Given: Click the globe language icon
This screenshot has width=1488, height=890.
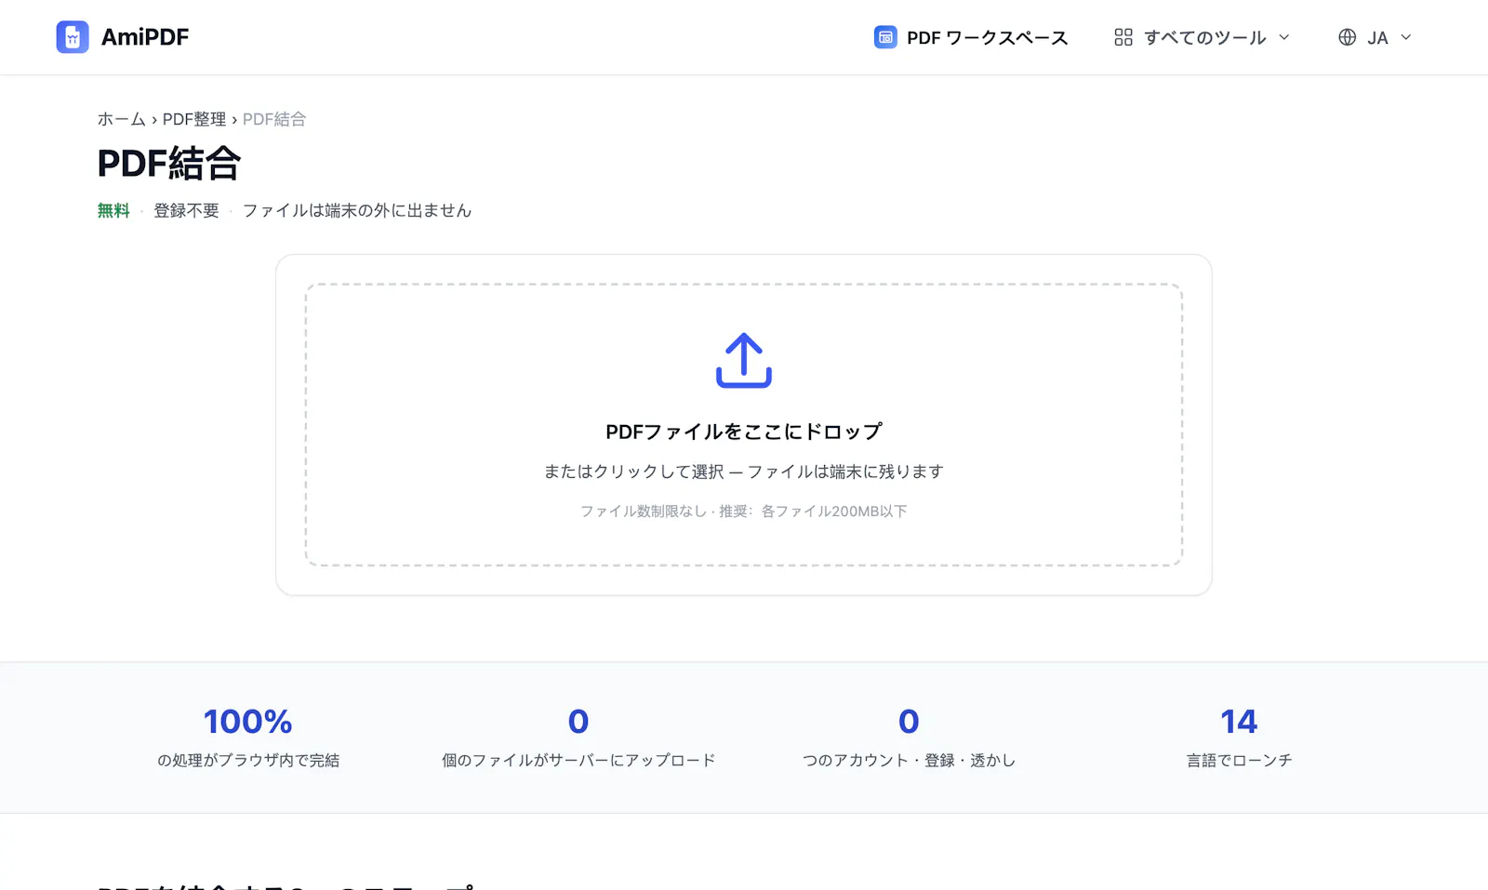Looking at the screenshot, I should [x=1347, y=37].
